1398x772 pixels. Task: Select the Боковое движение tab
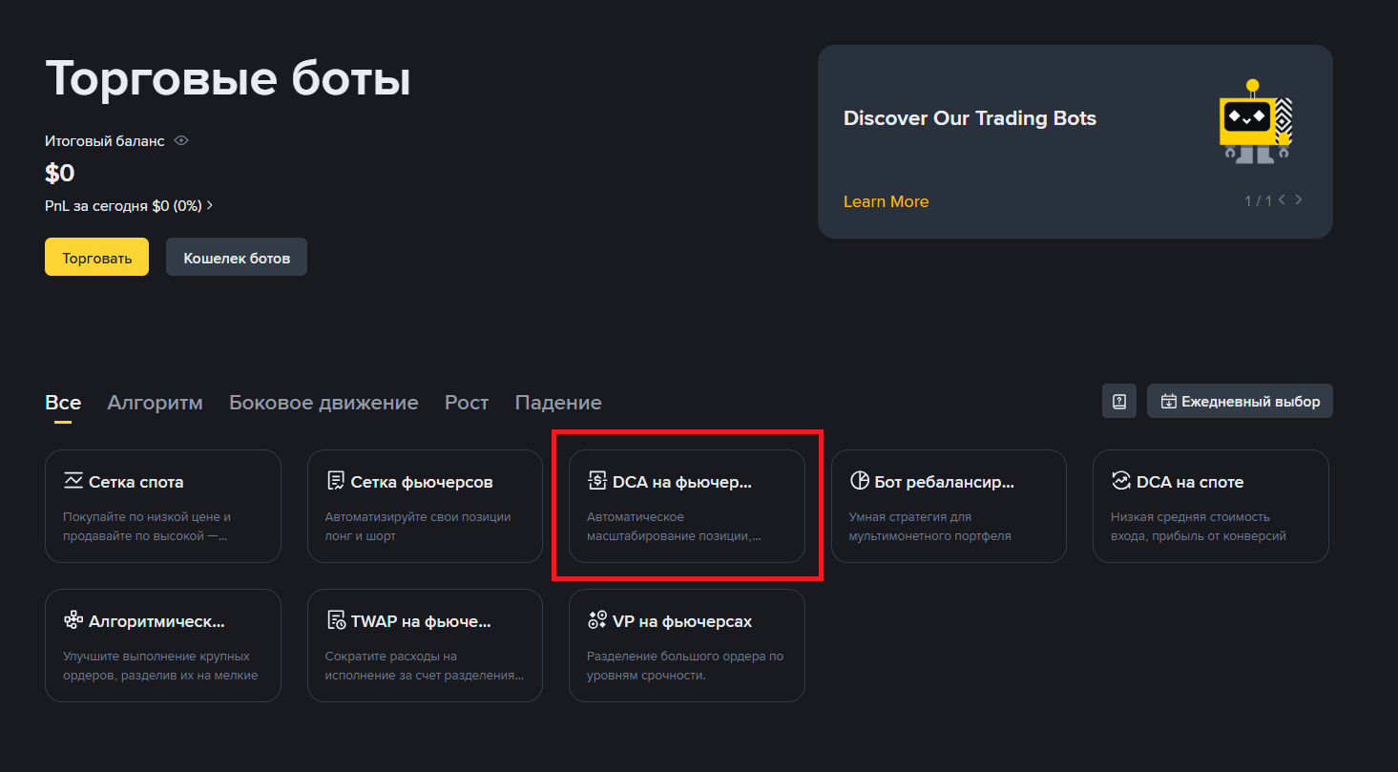pos(323,403)
